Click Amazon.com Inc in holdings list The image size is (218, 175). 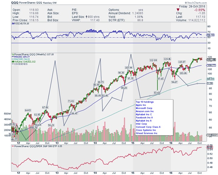(145, 111)
